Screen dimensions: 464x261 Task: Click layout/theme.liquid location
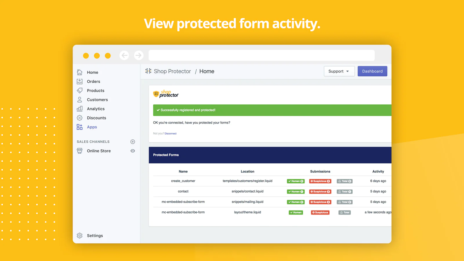click(247, 212)
